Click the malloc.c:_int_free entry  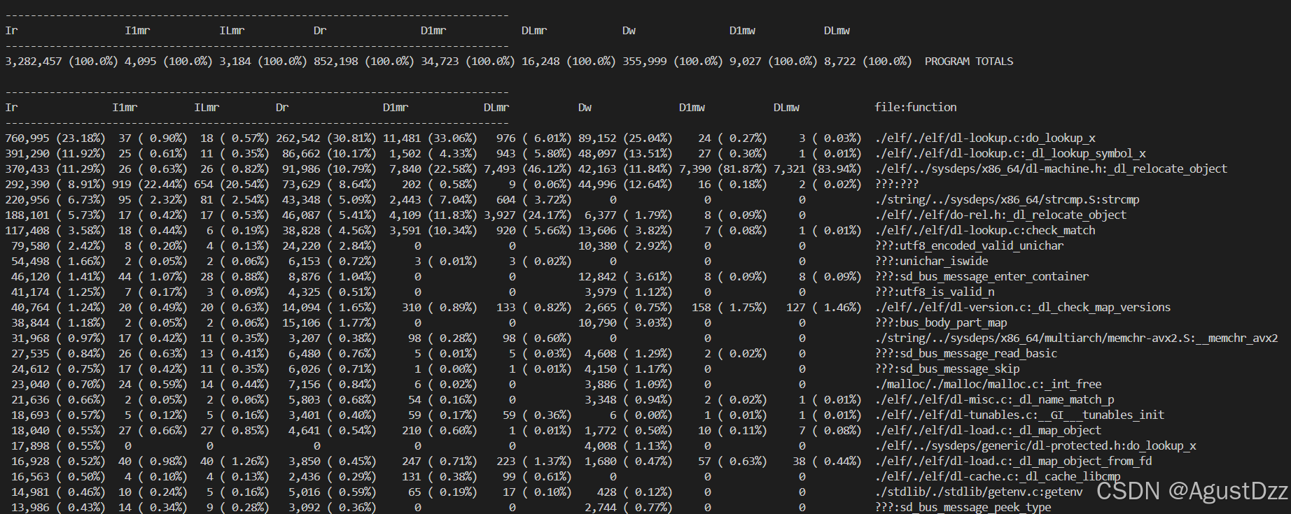click(988, 385)
